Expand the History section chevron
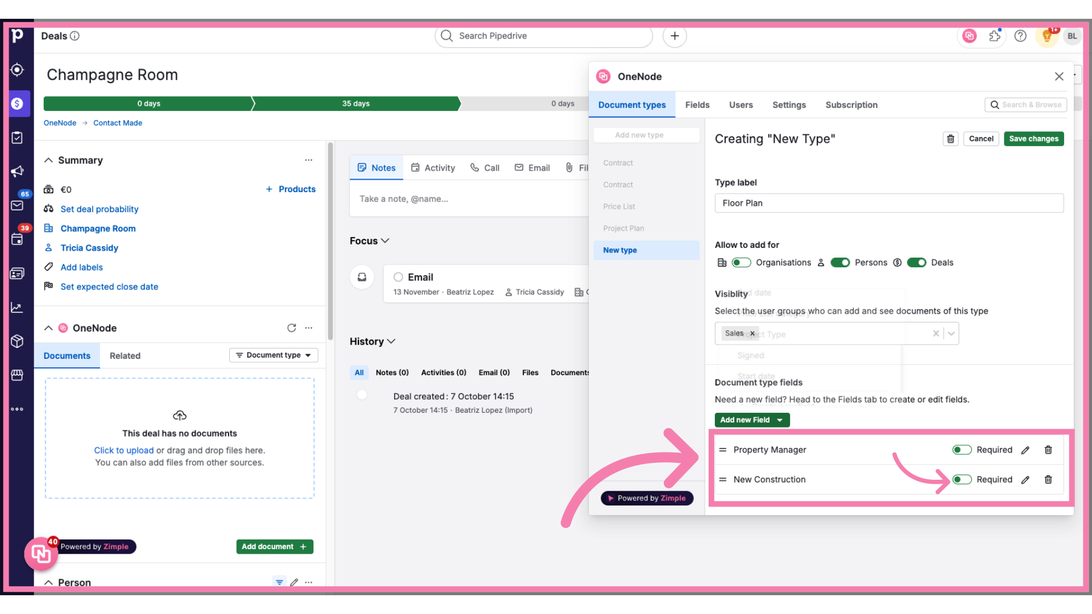Screen dimensions: 1092x614 tap(391, 342)
